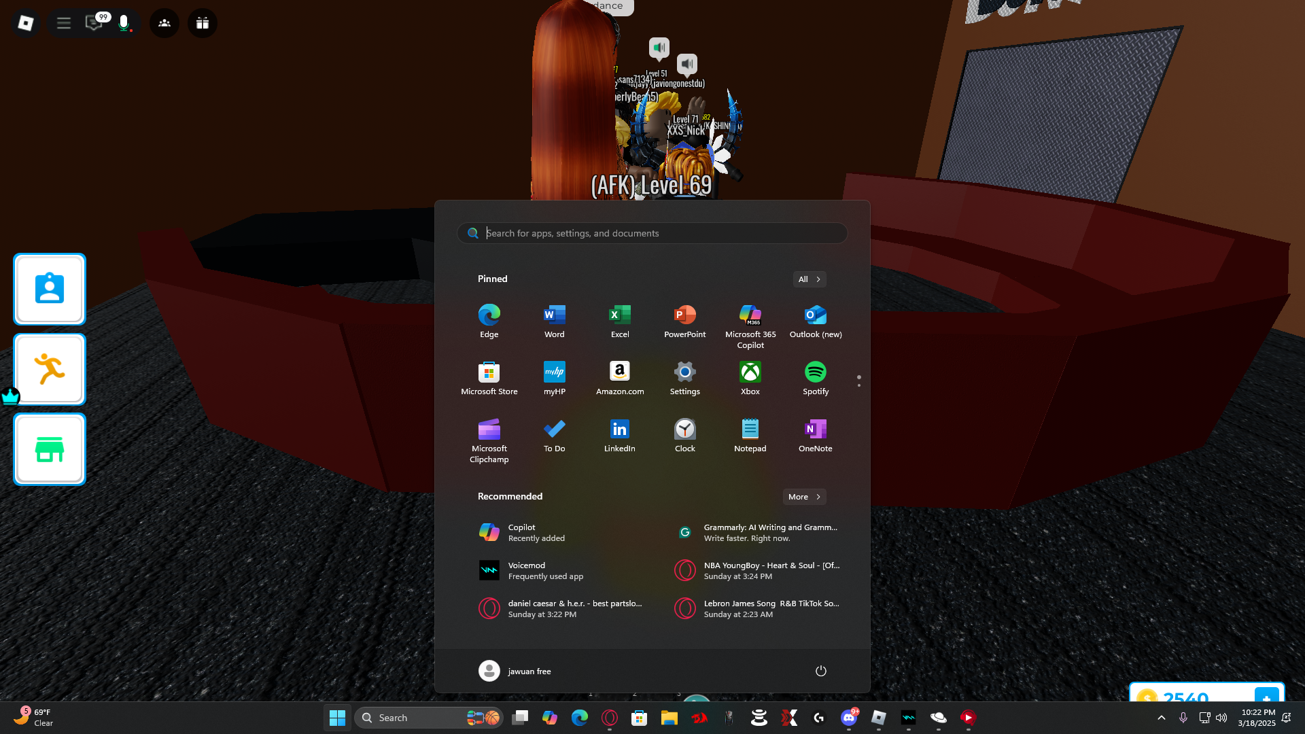Open the Power options menu
This screenshot has height=734, width=1305.
click(821, 671)
